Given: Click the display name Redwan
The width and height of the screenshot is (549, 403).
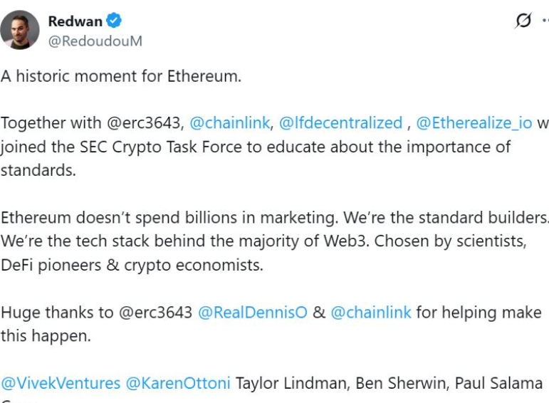Looking at the screenshot, I should point(75,21).
